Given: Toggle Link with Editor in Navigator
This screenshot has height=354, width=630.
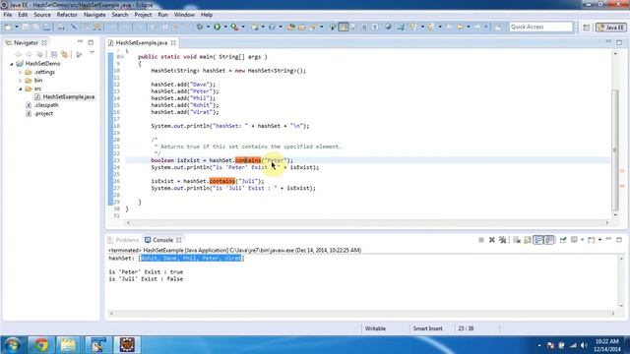Looking at the screenshot, I should (64, 54).
